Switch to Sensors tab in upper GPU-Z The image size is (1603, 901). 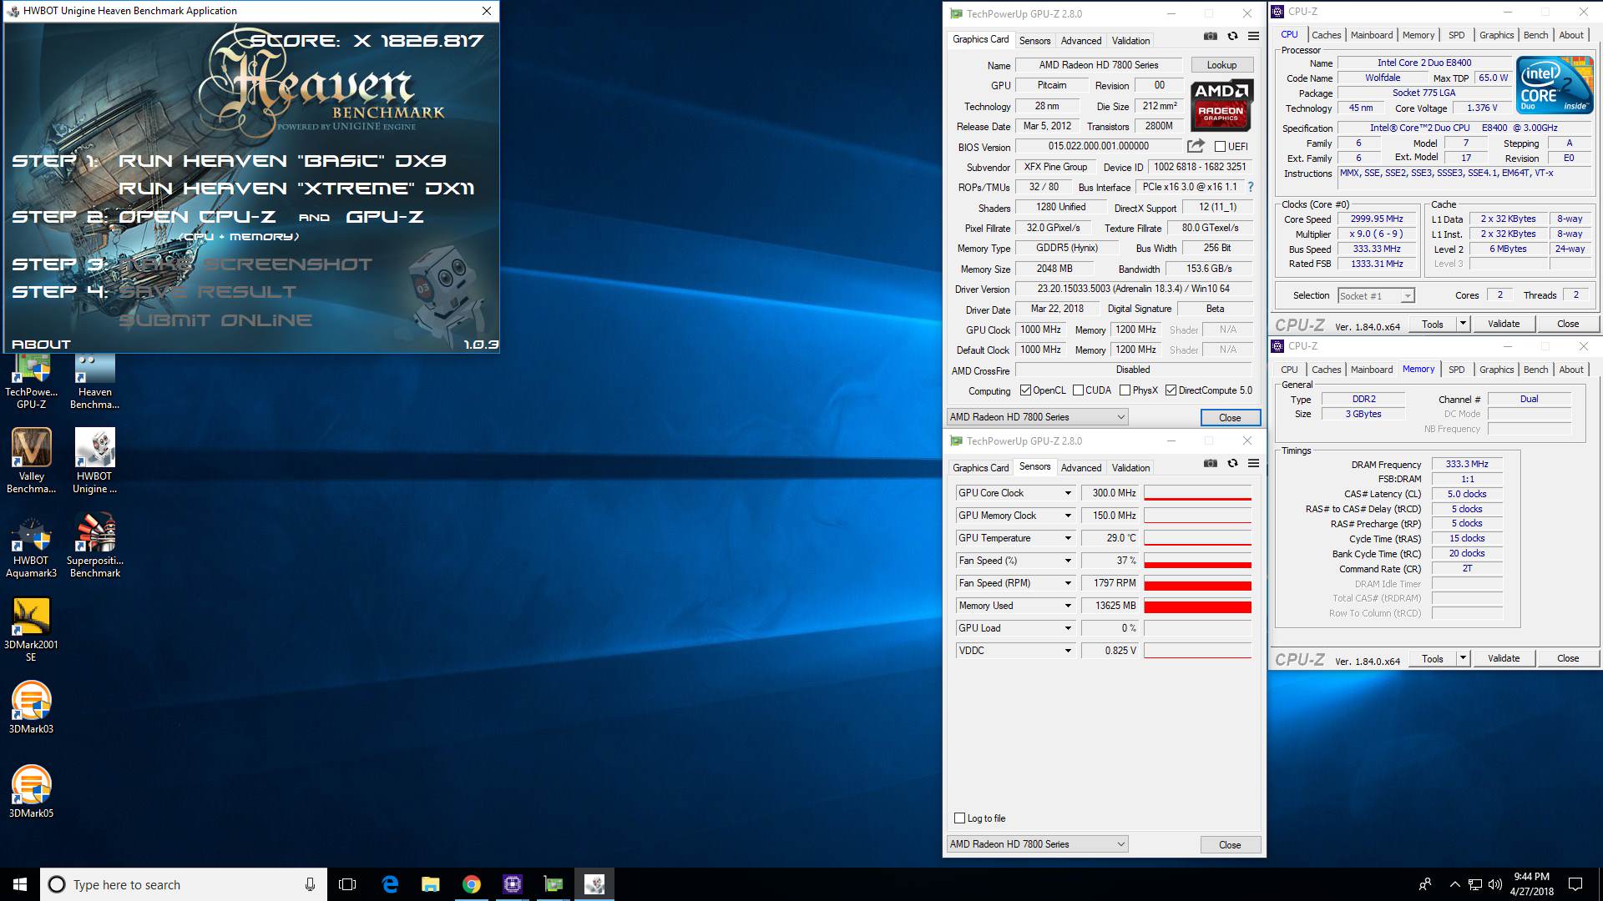pos(1034,41)
